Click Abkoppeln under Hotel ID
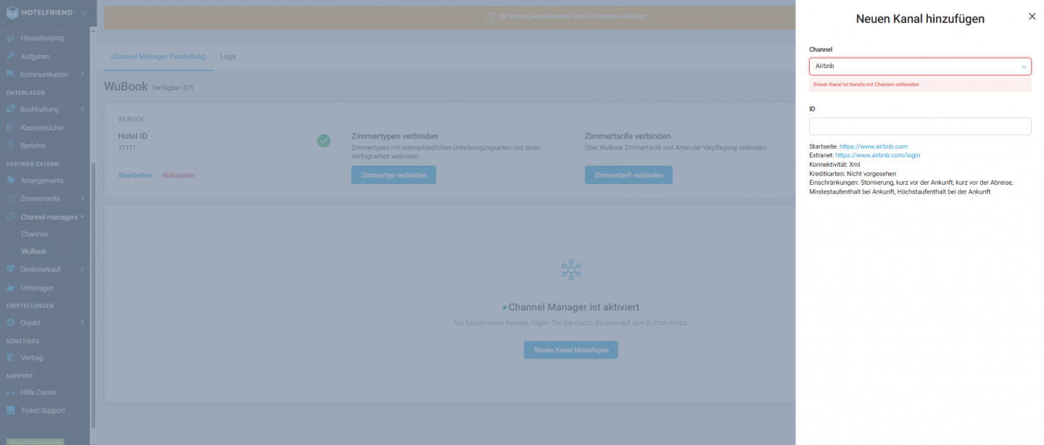 178,175
